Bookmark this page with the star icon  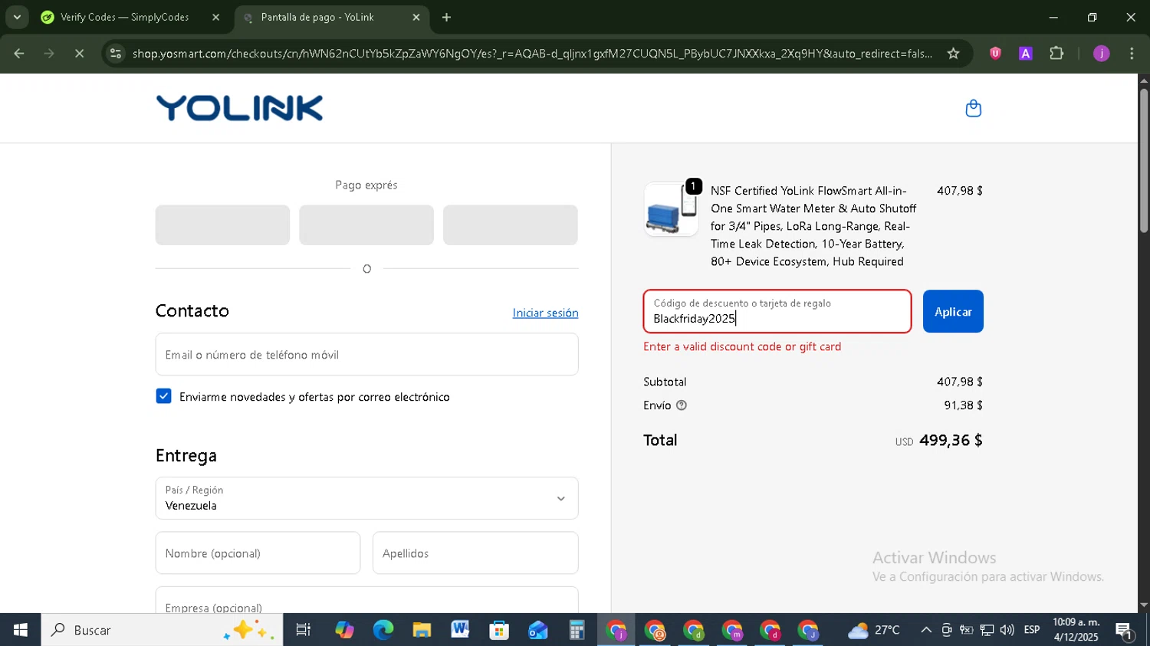(x=953, y=54)
